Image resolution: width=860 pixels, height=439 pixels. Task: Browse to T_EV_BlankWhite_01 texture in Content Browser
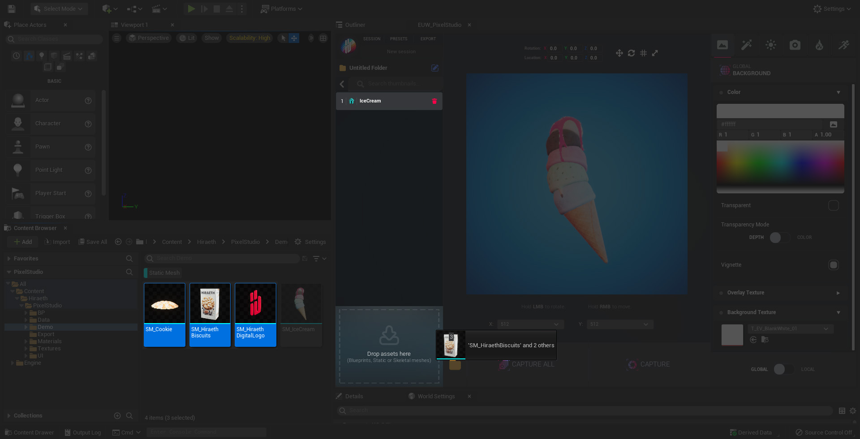pyautogui.click(x=765, y=340)
